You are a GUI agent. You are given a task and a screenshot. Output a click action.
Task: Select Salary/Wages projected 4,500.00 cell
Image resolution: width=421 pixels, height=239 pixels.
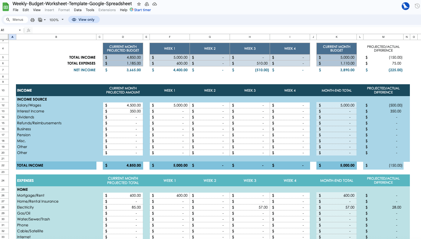(123, 105)
